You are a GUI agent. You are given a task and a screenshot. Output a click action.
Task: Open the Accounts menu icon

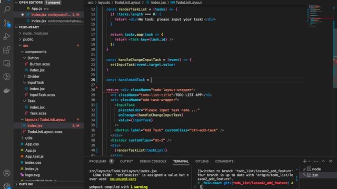coord(7,173)
